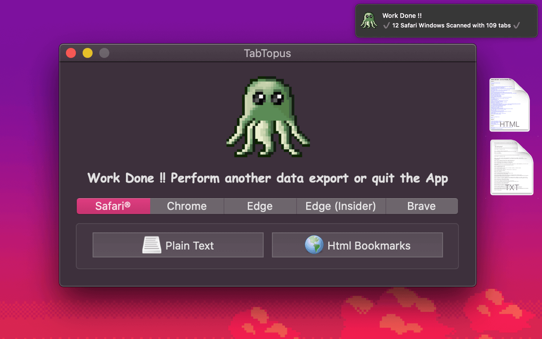Export tabs using the Plain Text label
The height and width of the screenshot is (339, 542).
[189, 246]
